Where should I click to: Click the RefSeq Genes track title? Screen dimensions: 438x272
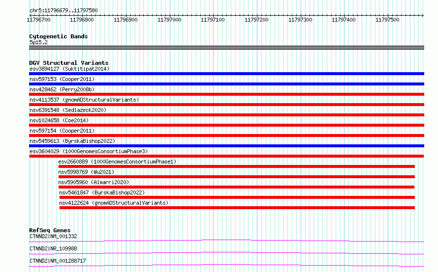(x=50, y=230)
